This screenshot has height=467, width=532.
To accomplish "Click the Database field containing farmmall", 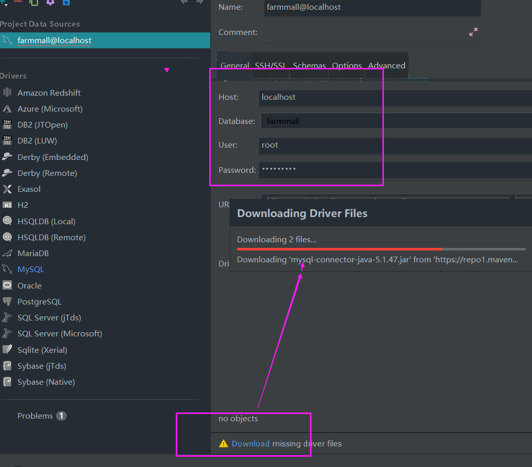I will click(x=396, y=121).
